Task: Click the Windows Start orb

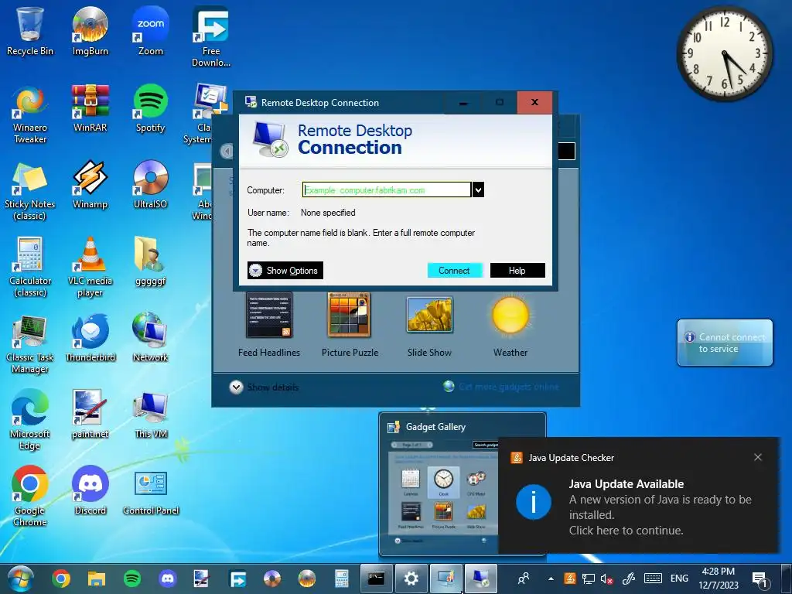Action: click(21, 579)
